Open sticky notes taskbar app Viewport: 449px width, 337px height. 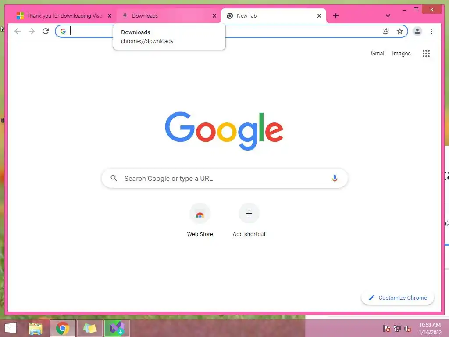[89, 328]
